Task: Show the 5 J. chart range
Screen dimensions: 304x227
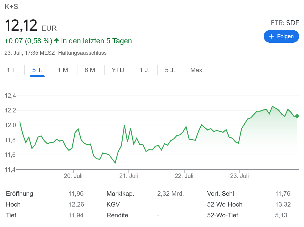Action: coord(170,70)
